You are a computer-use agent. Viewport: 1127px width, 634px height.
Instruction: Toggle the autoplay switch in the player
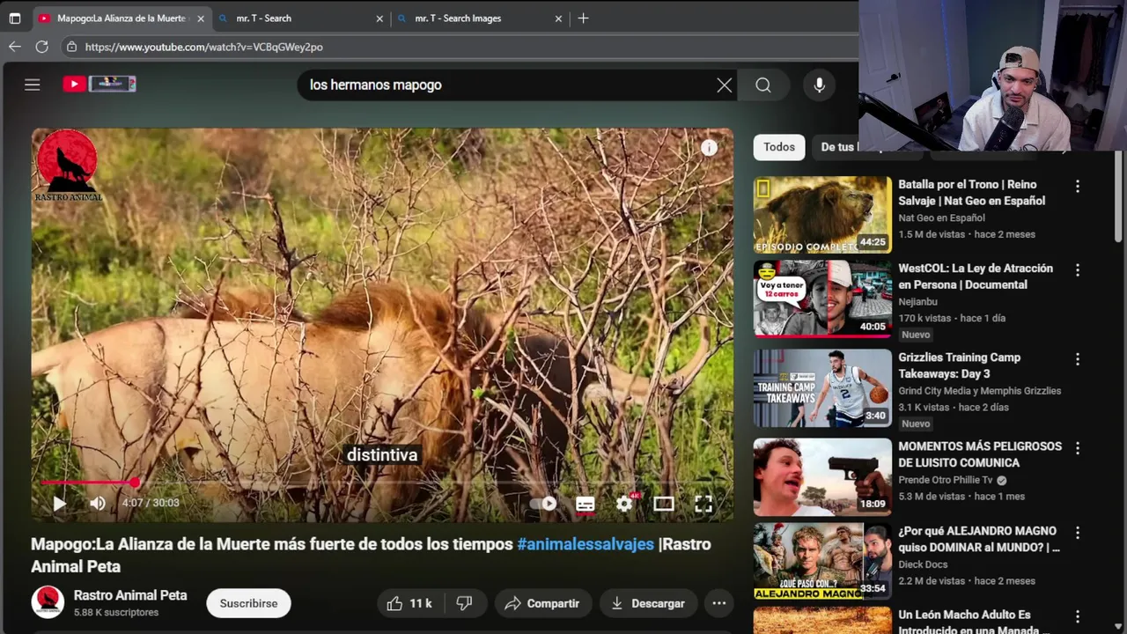coord(543,504)
